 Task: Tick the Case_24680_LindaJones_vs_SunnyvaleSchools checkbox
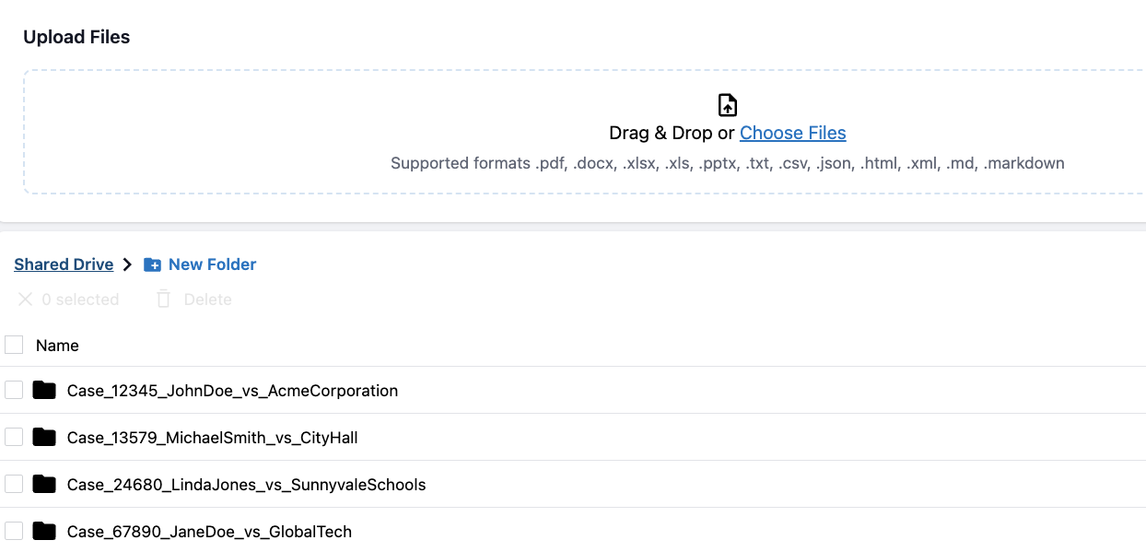pyautogui.click(x=14, y=485)
